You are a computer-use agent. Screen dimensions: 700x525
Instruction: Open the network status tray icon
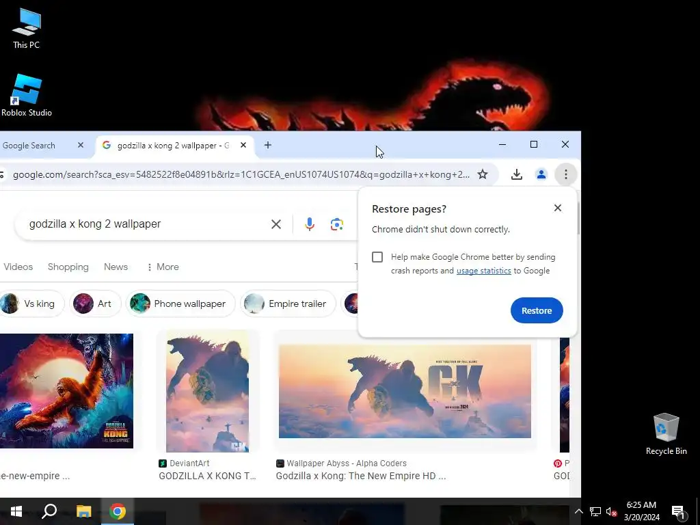pyautogui.click(x=595, y=511)
